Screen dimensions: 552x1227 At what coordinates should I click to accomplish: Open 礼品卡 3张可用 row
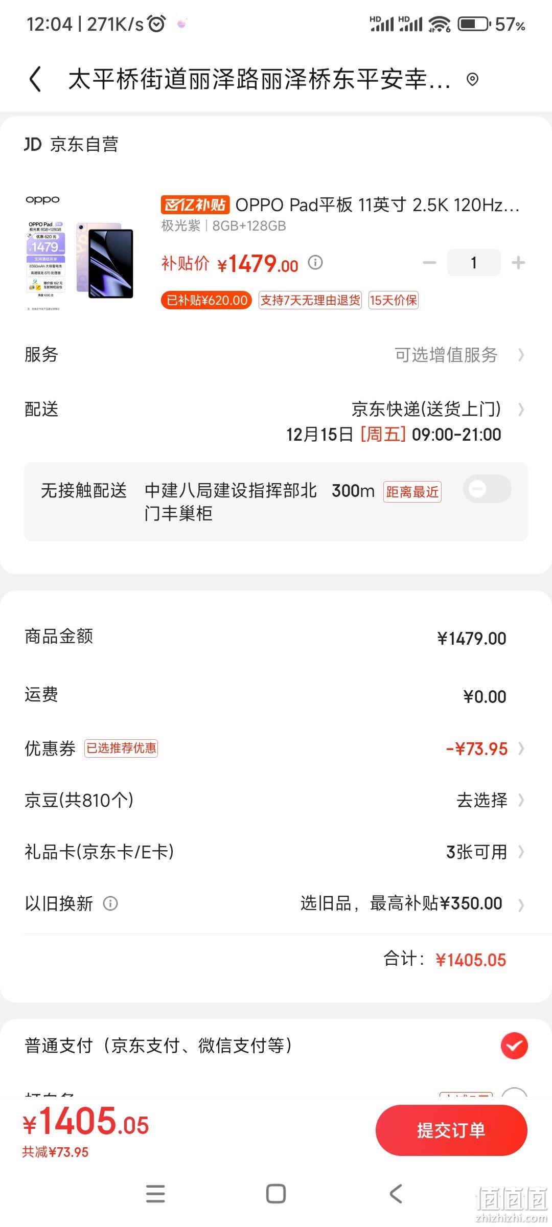(276, 852)
